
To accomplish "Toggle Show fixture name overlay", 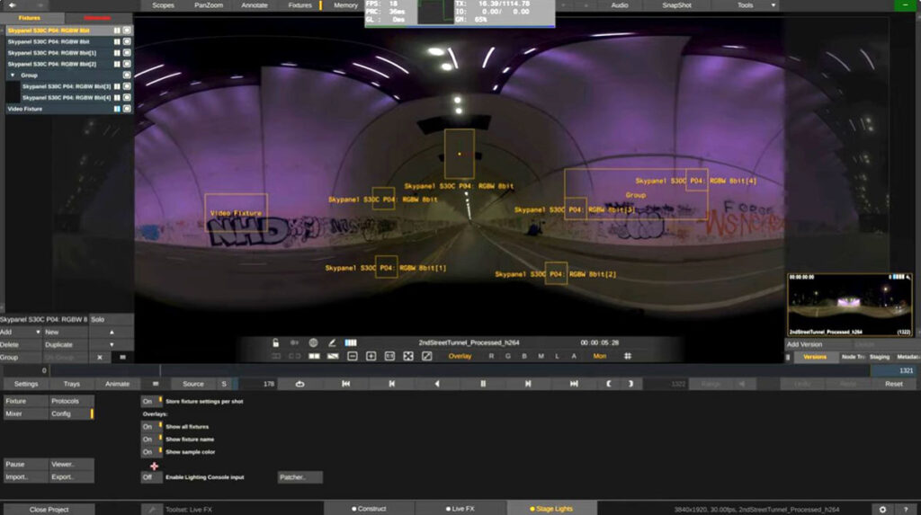I will (x=151, y=440).
